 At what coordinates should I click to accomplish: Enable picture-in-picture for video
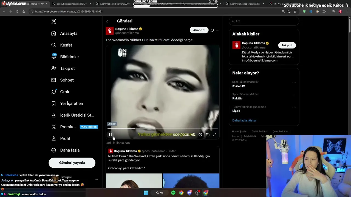pyautogui.click(x=208, y=135)
